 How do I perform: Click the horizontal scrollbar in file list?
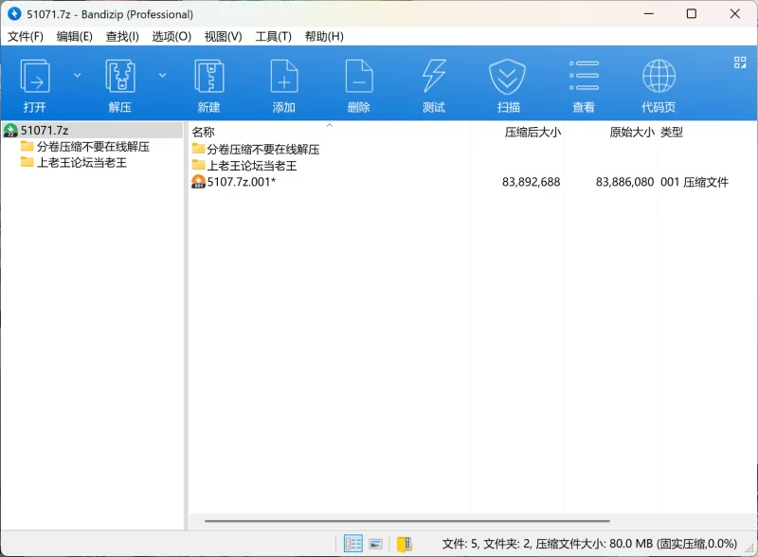[407, 520]
